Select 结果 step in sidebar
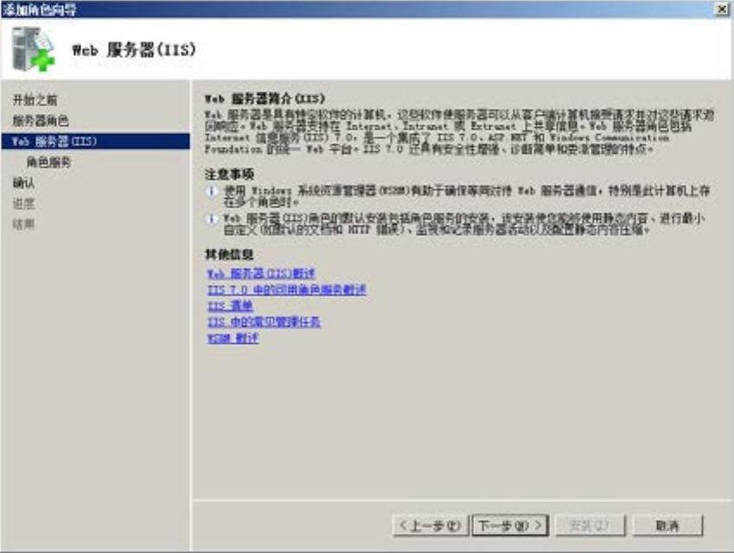Viewport: 734px width, 553px height. 24,225
